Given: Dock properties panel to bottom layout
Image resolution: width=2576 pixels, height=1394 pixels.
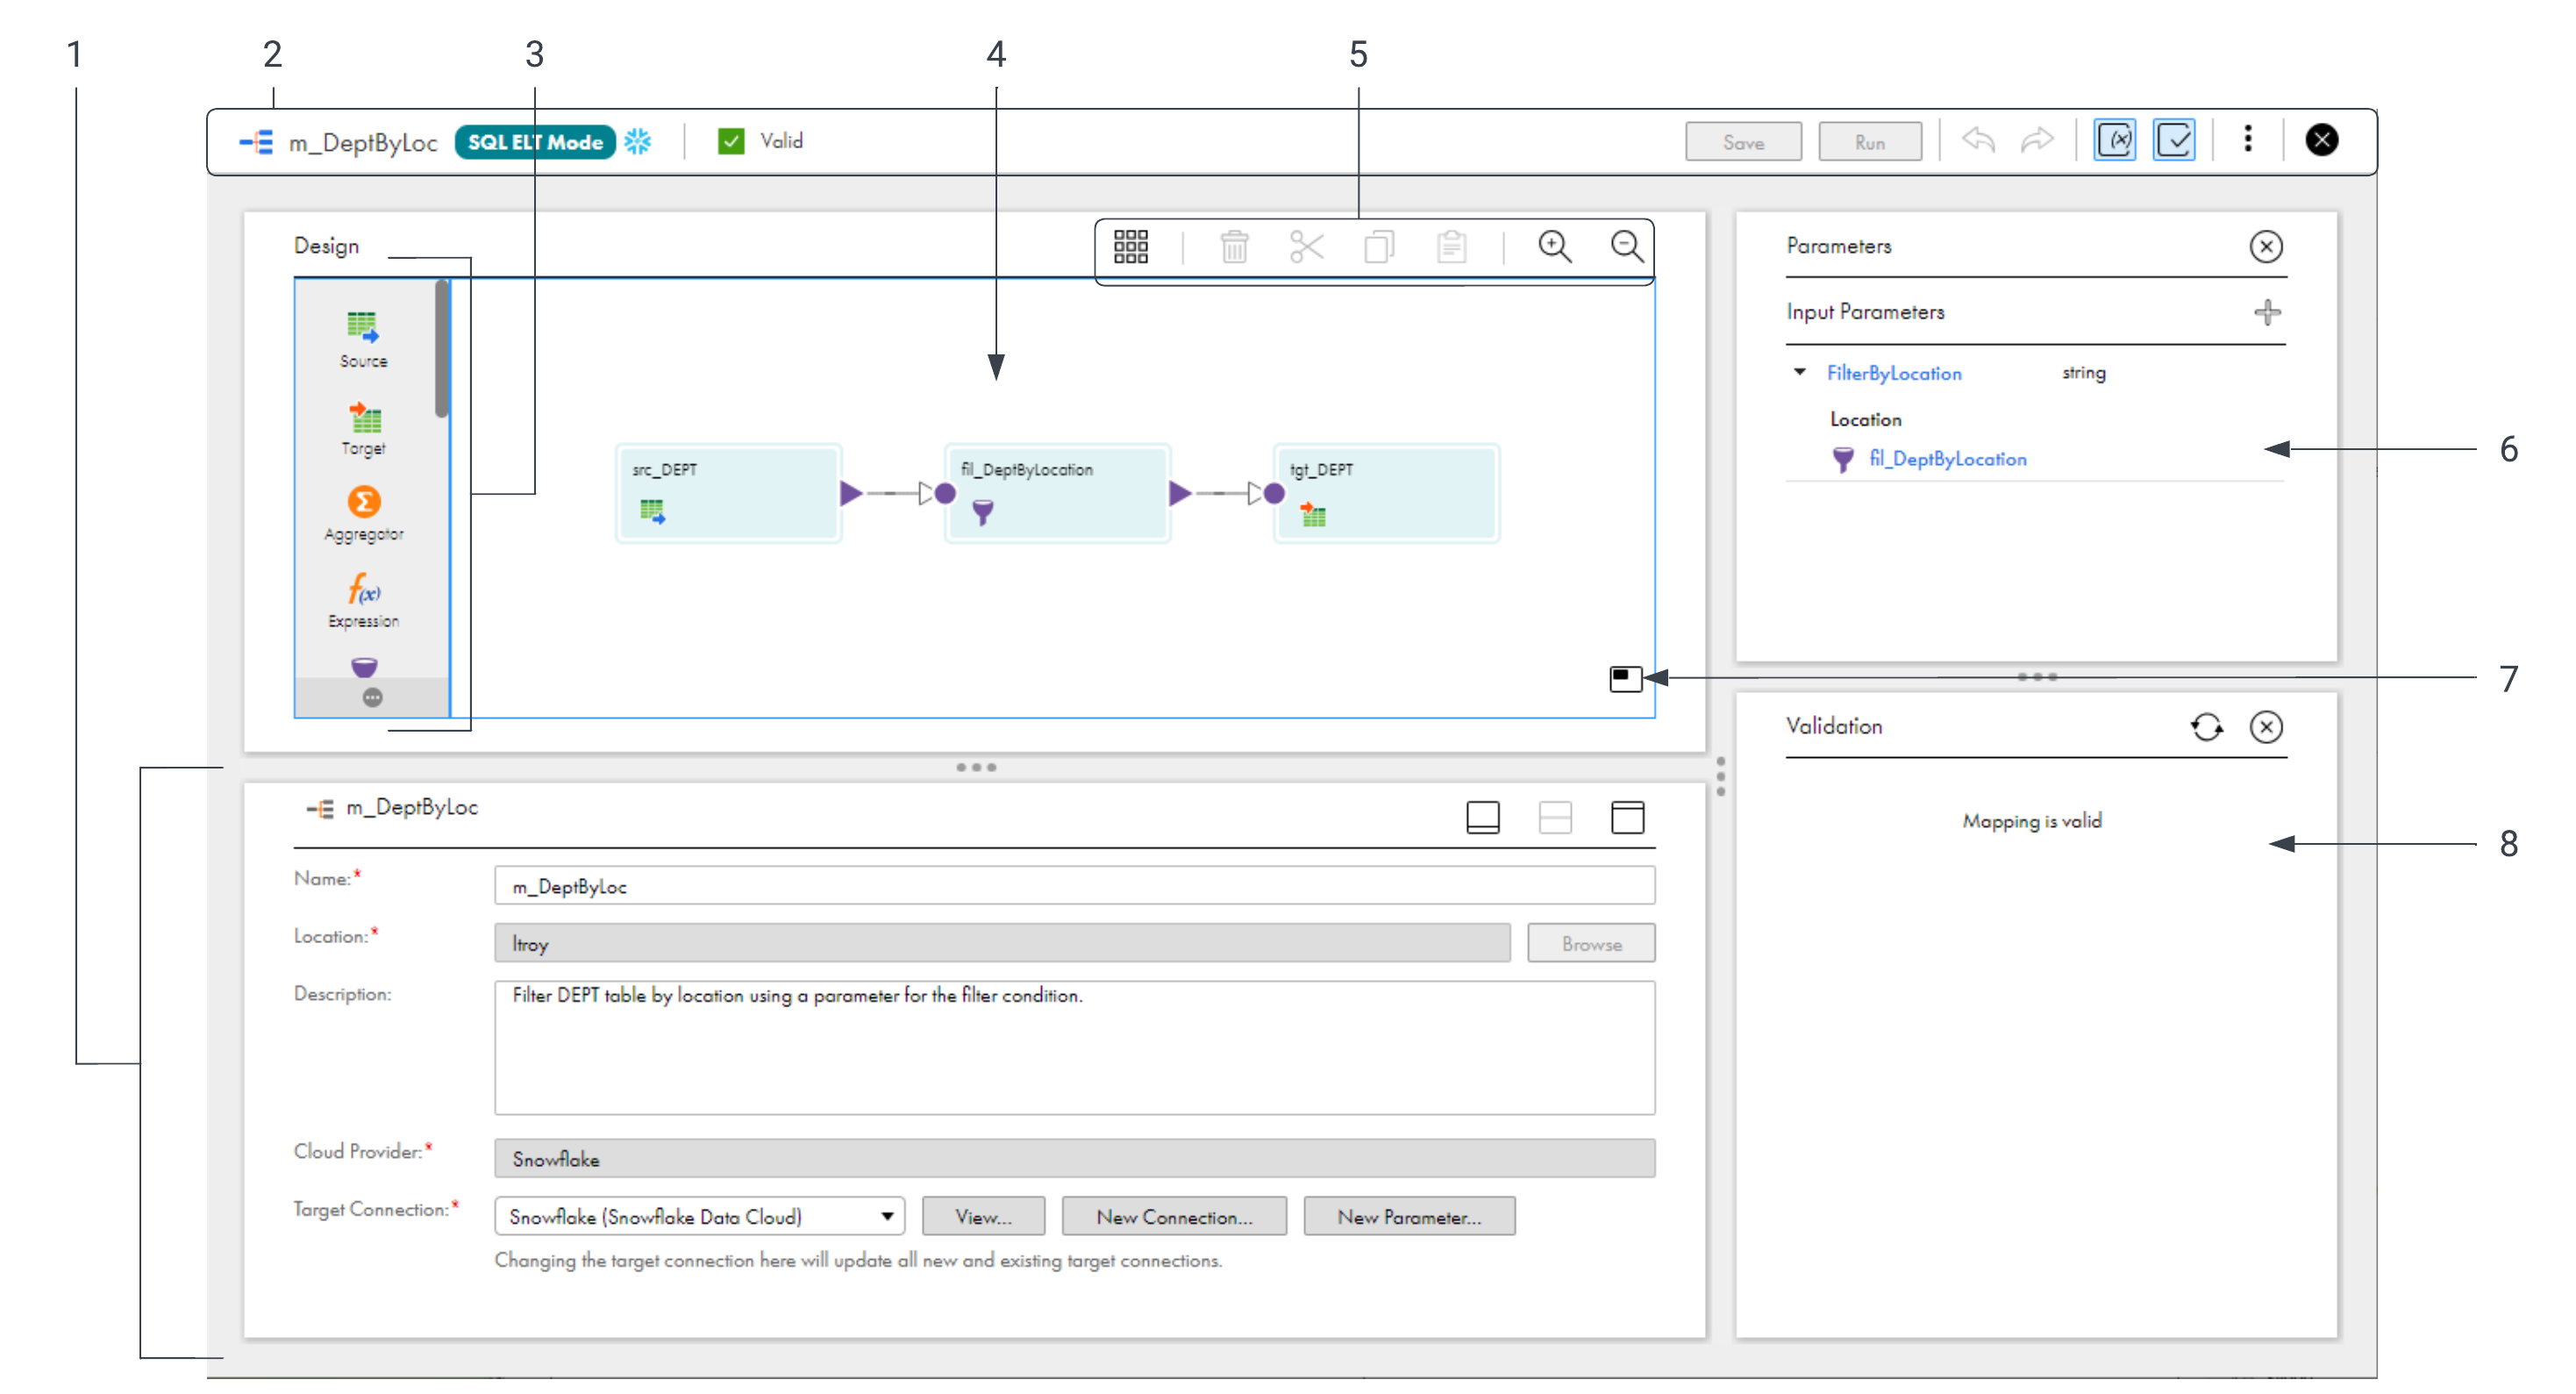Looking at the screenshot, I should tap(1482, 817).
